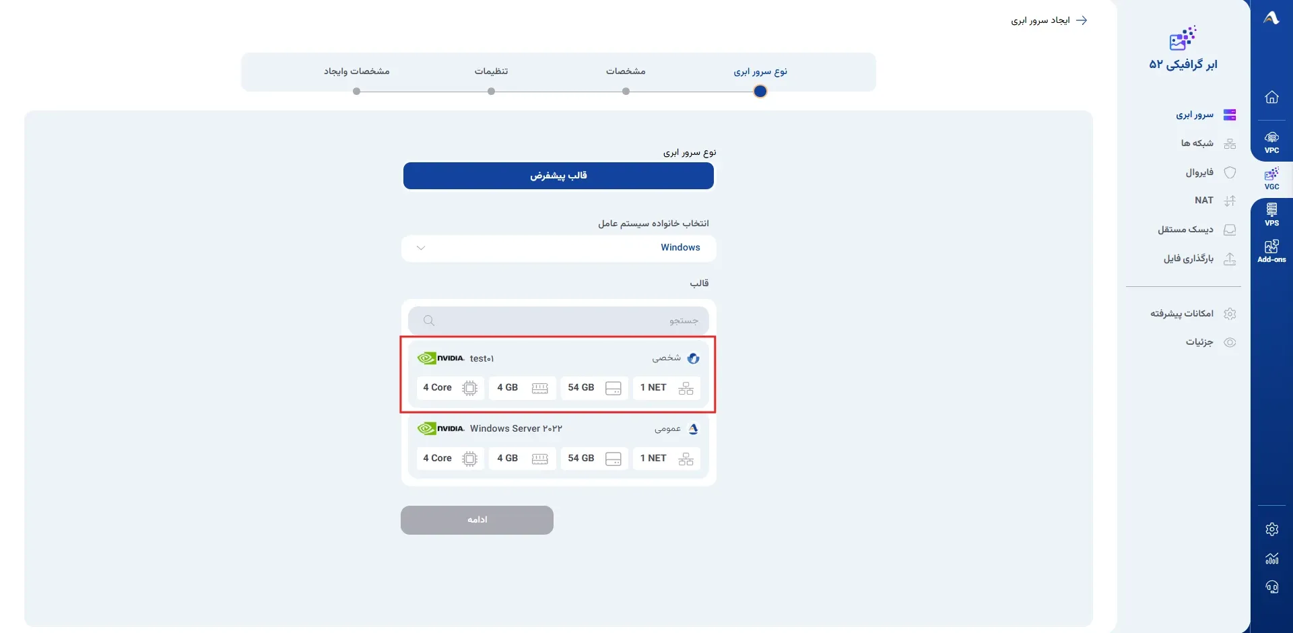Open the settings gear in the blue rail
The width and height of the screenshot is (1293, 633).
[1271, 529]
